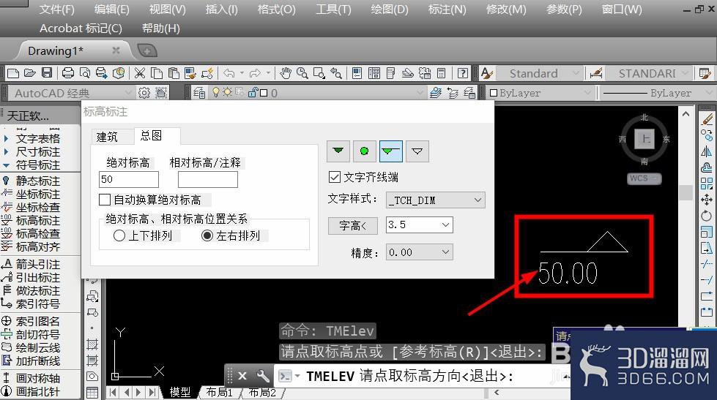Open the 帮助(H) menu
Viewport: 717px width, 400px height.
point(161,29)
